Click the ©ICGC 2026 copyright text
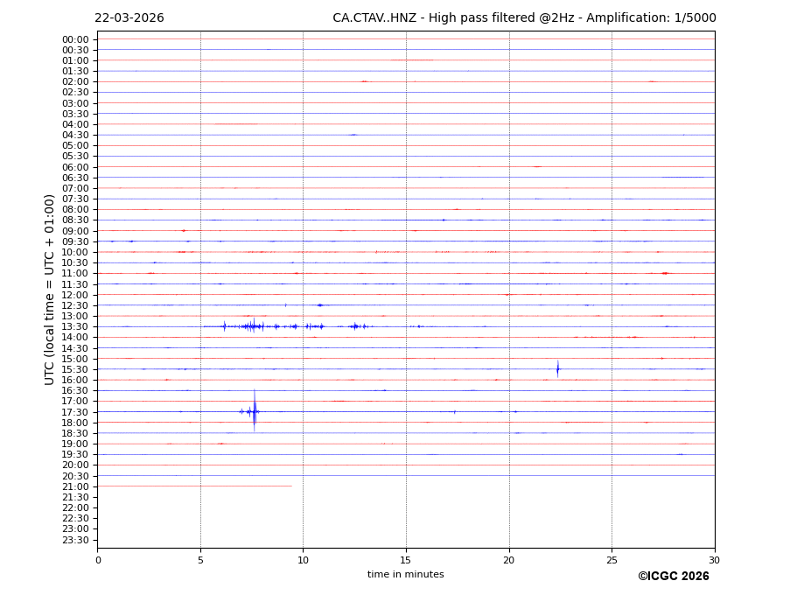Screen dimensions: 811x609 673,577
